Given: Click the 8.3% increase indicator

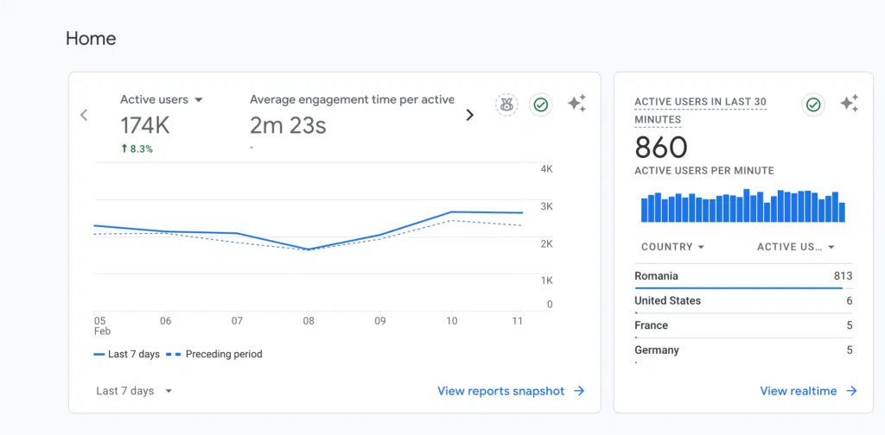Looking at the screenshot, I should [137, 149].
